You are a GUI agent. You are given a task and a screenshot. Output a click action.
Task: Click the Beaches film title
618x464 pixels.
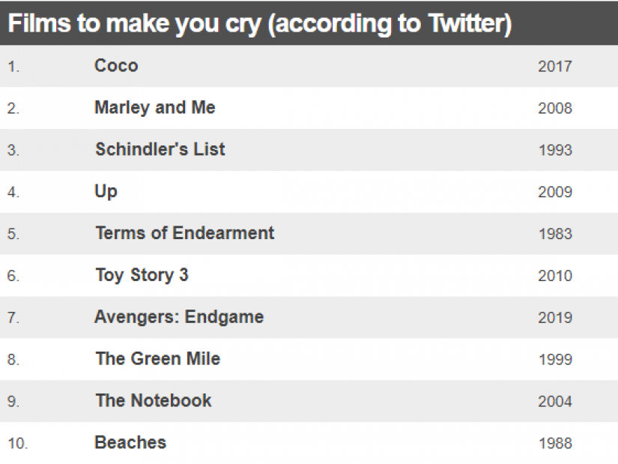click(130, 443)
